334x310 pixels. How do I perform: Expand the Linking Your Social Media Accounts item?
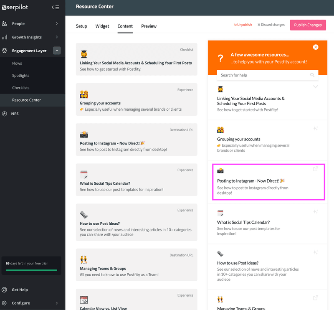316,86
